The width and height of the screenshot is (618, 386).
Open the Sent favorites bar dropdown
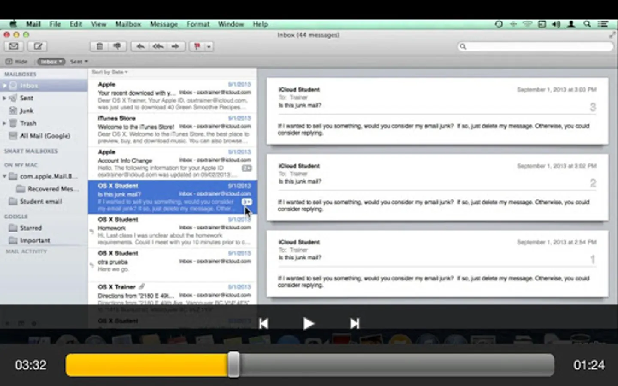pos(79,62)
